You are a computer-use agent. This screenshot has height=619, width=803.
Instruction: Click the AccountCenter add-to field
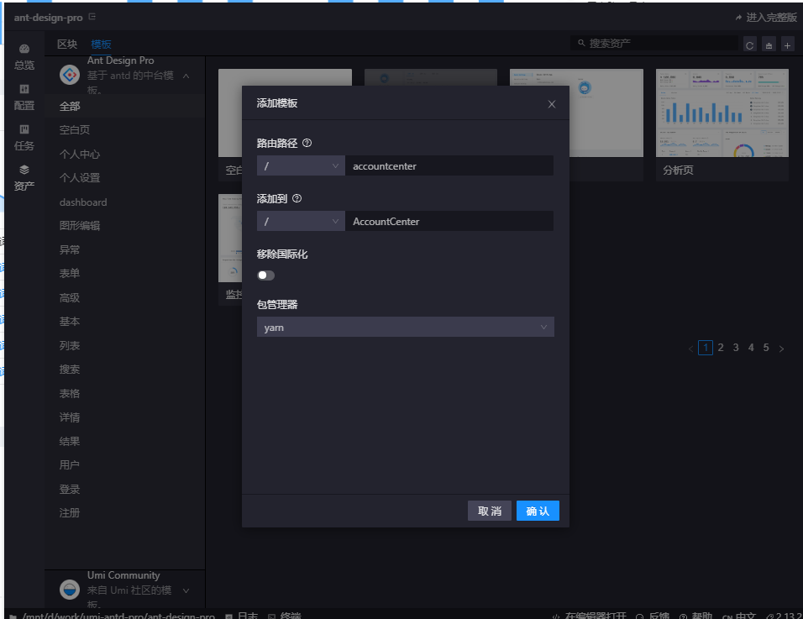point(449,221)
